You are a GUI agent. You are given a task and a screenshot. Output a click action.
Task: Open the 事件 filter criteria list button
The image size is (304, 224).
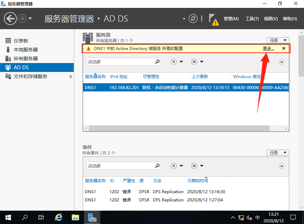pos(174,166)
